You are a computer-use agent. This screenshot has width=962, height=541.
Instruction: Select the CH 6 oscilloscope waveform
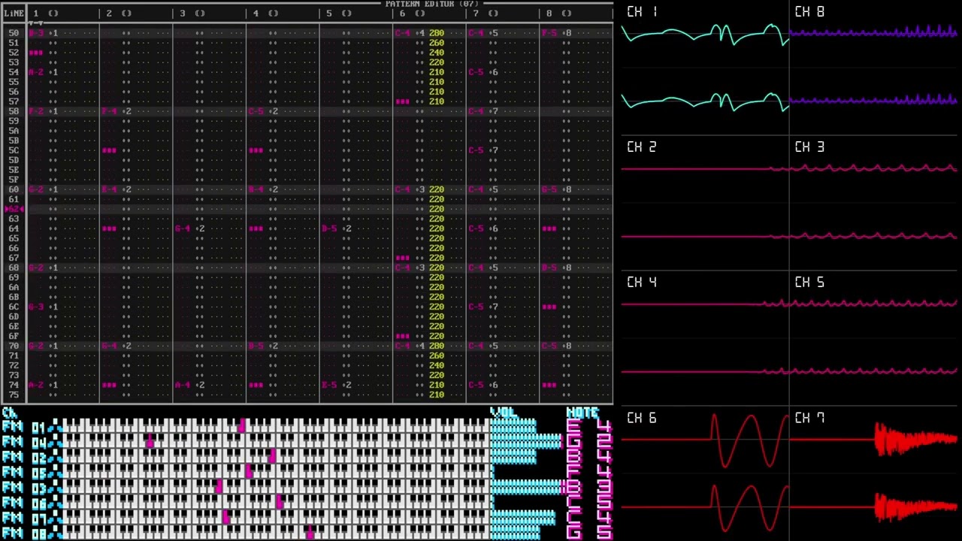coord(705,475)
